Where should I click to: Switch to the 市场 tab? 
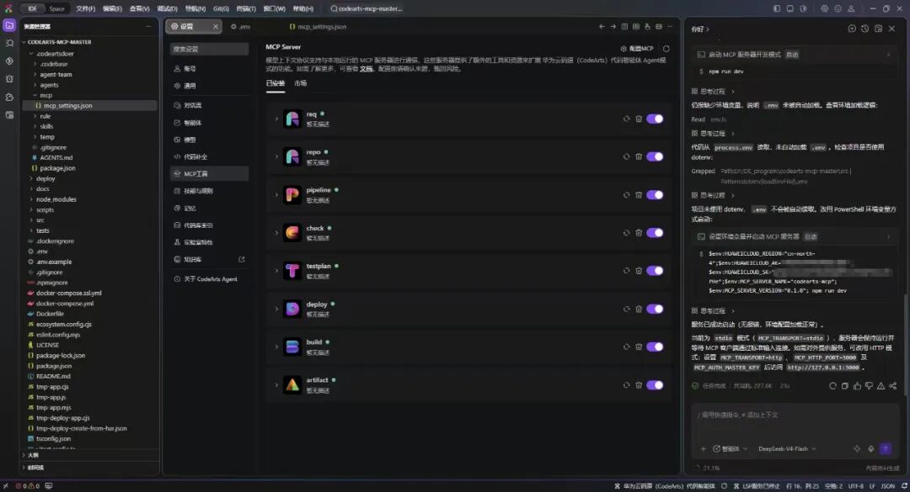point(300,83)
